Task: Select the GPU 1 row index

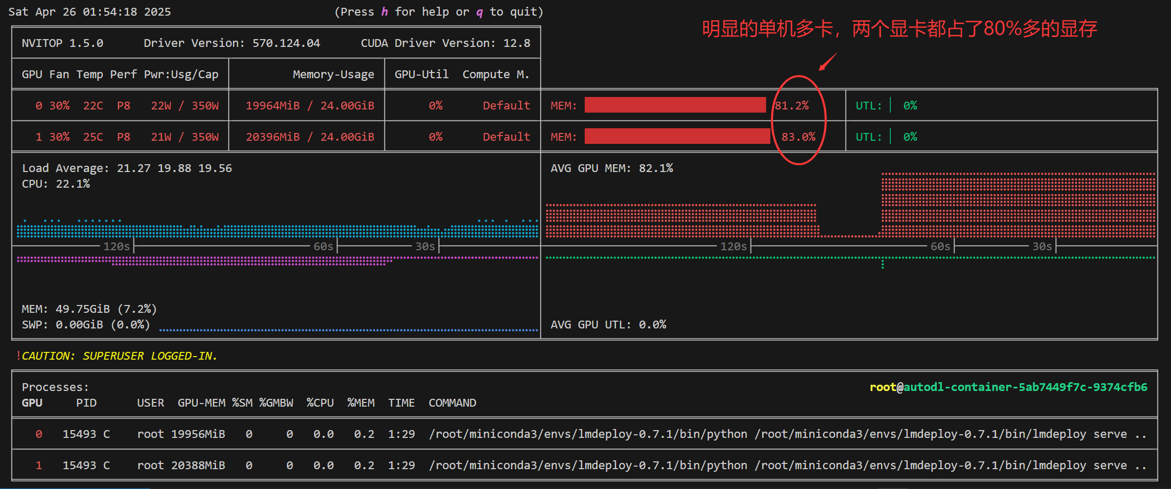Action: [39, 137]
